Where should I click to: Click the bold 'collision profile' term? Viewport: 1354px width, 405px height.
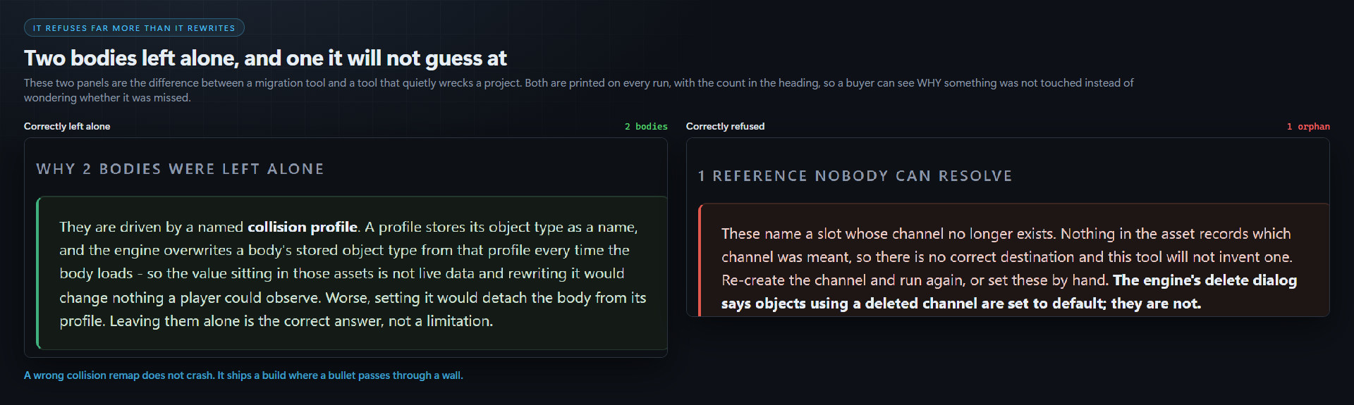[x=303, y=227]
